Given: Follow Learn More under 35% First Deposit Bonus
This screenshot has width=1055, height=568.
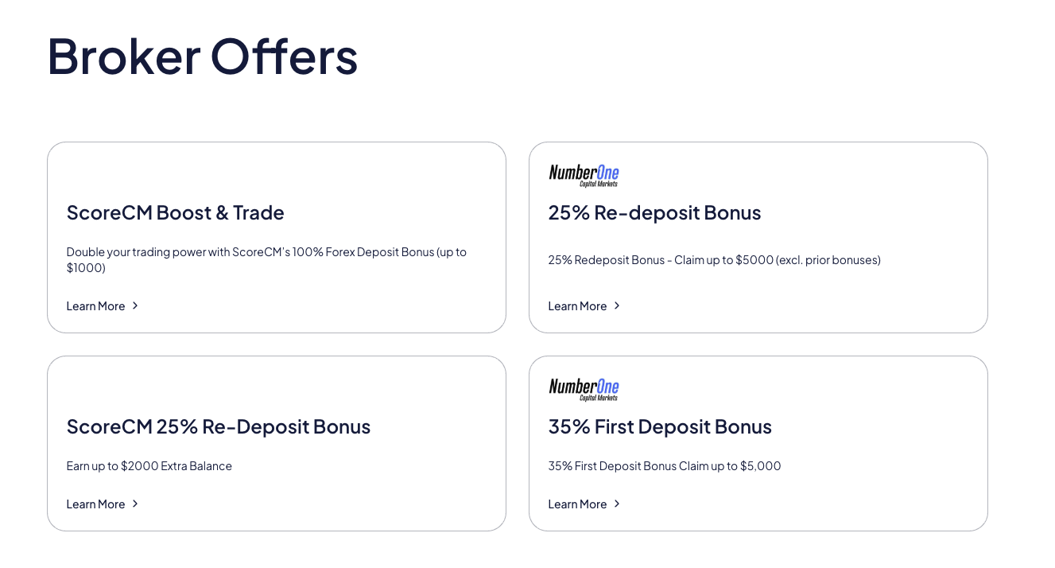Looking at the screenshot, I should coord(578,504).
